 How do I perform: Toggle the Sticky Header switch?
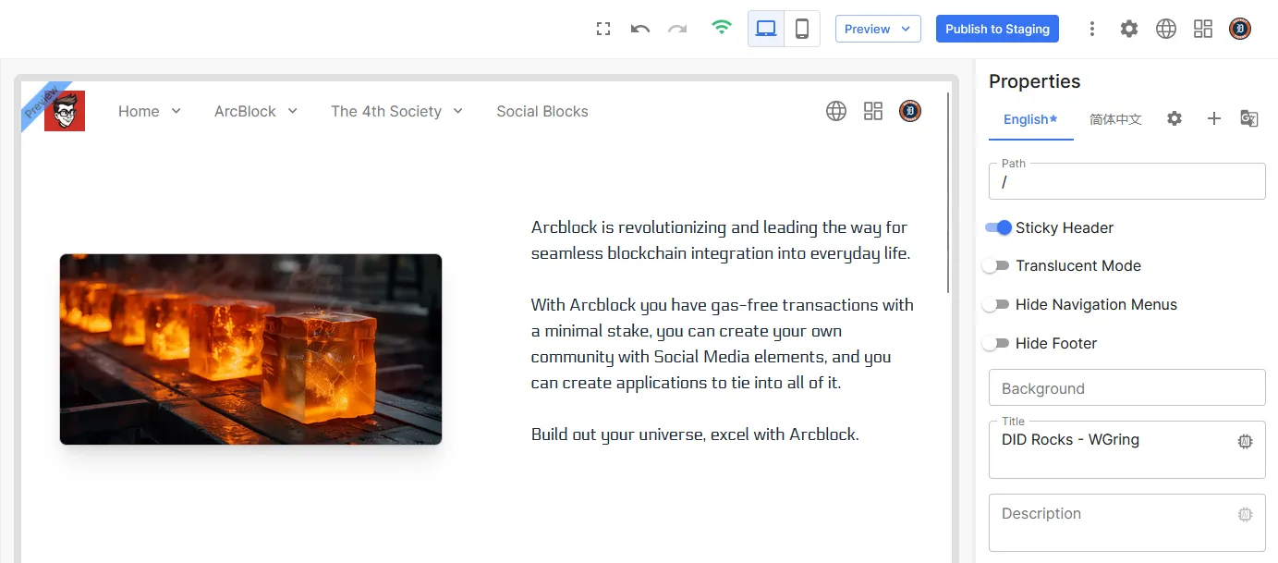997,227
